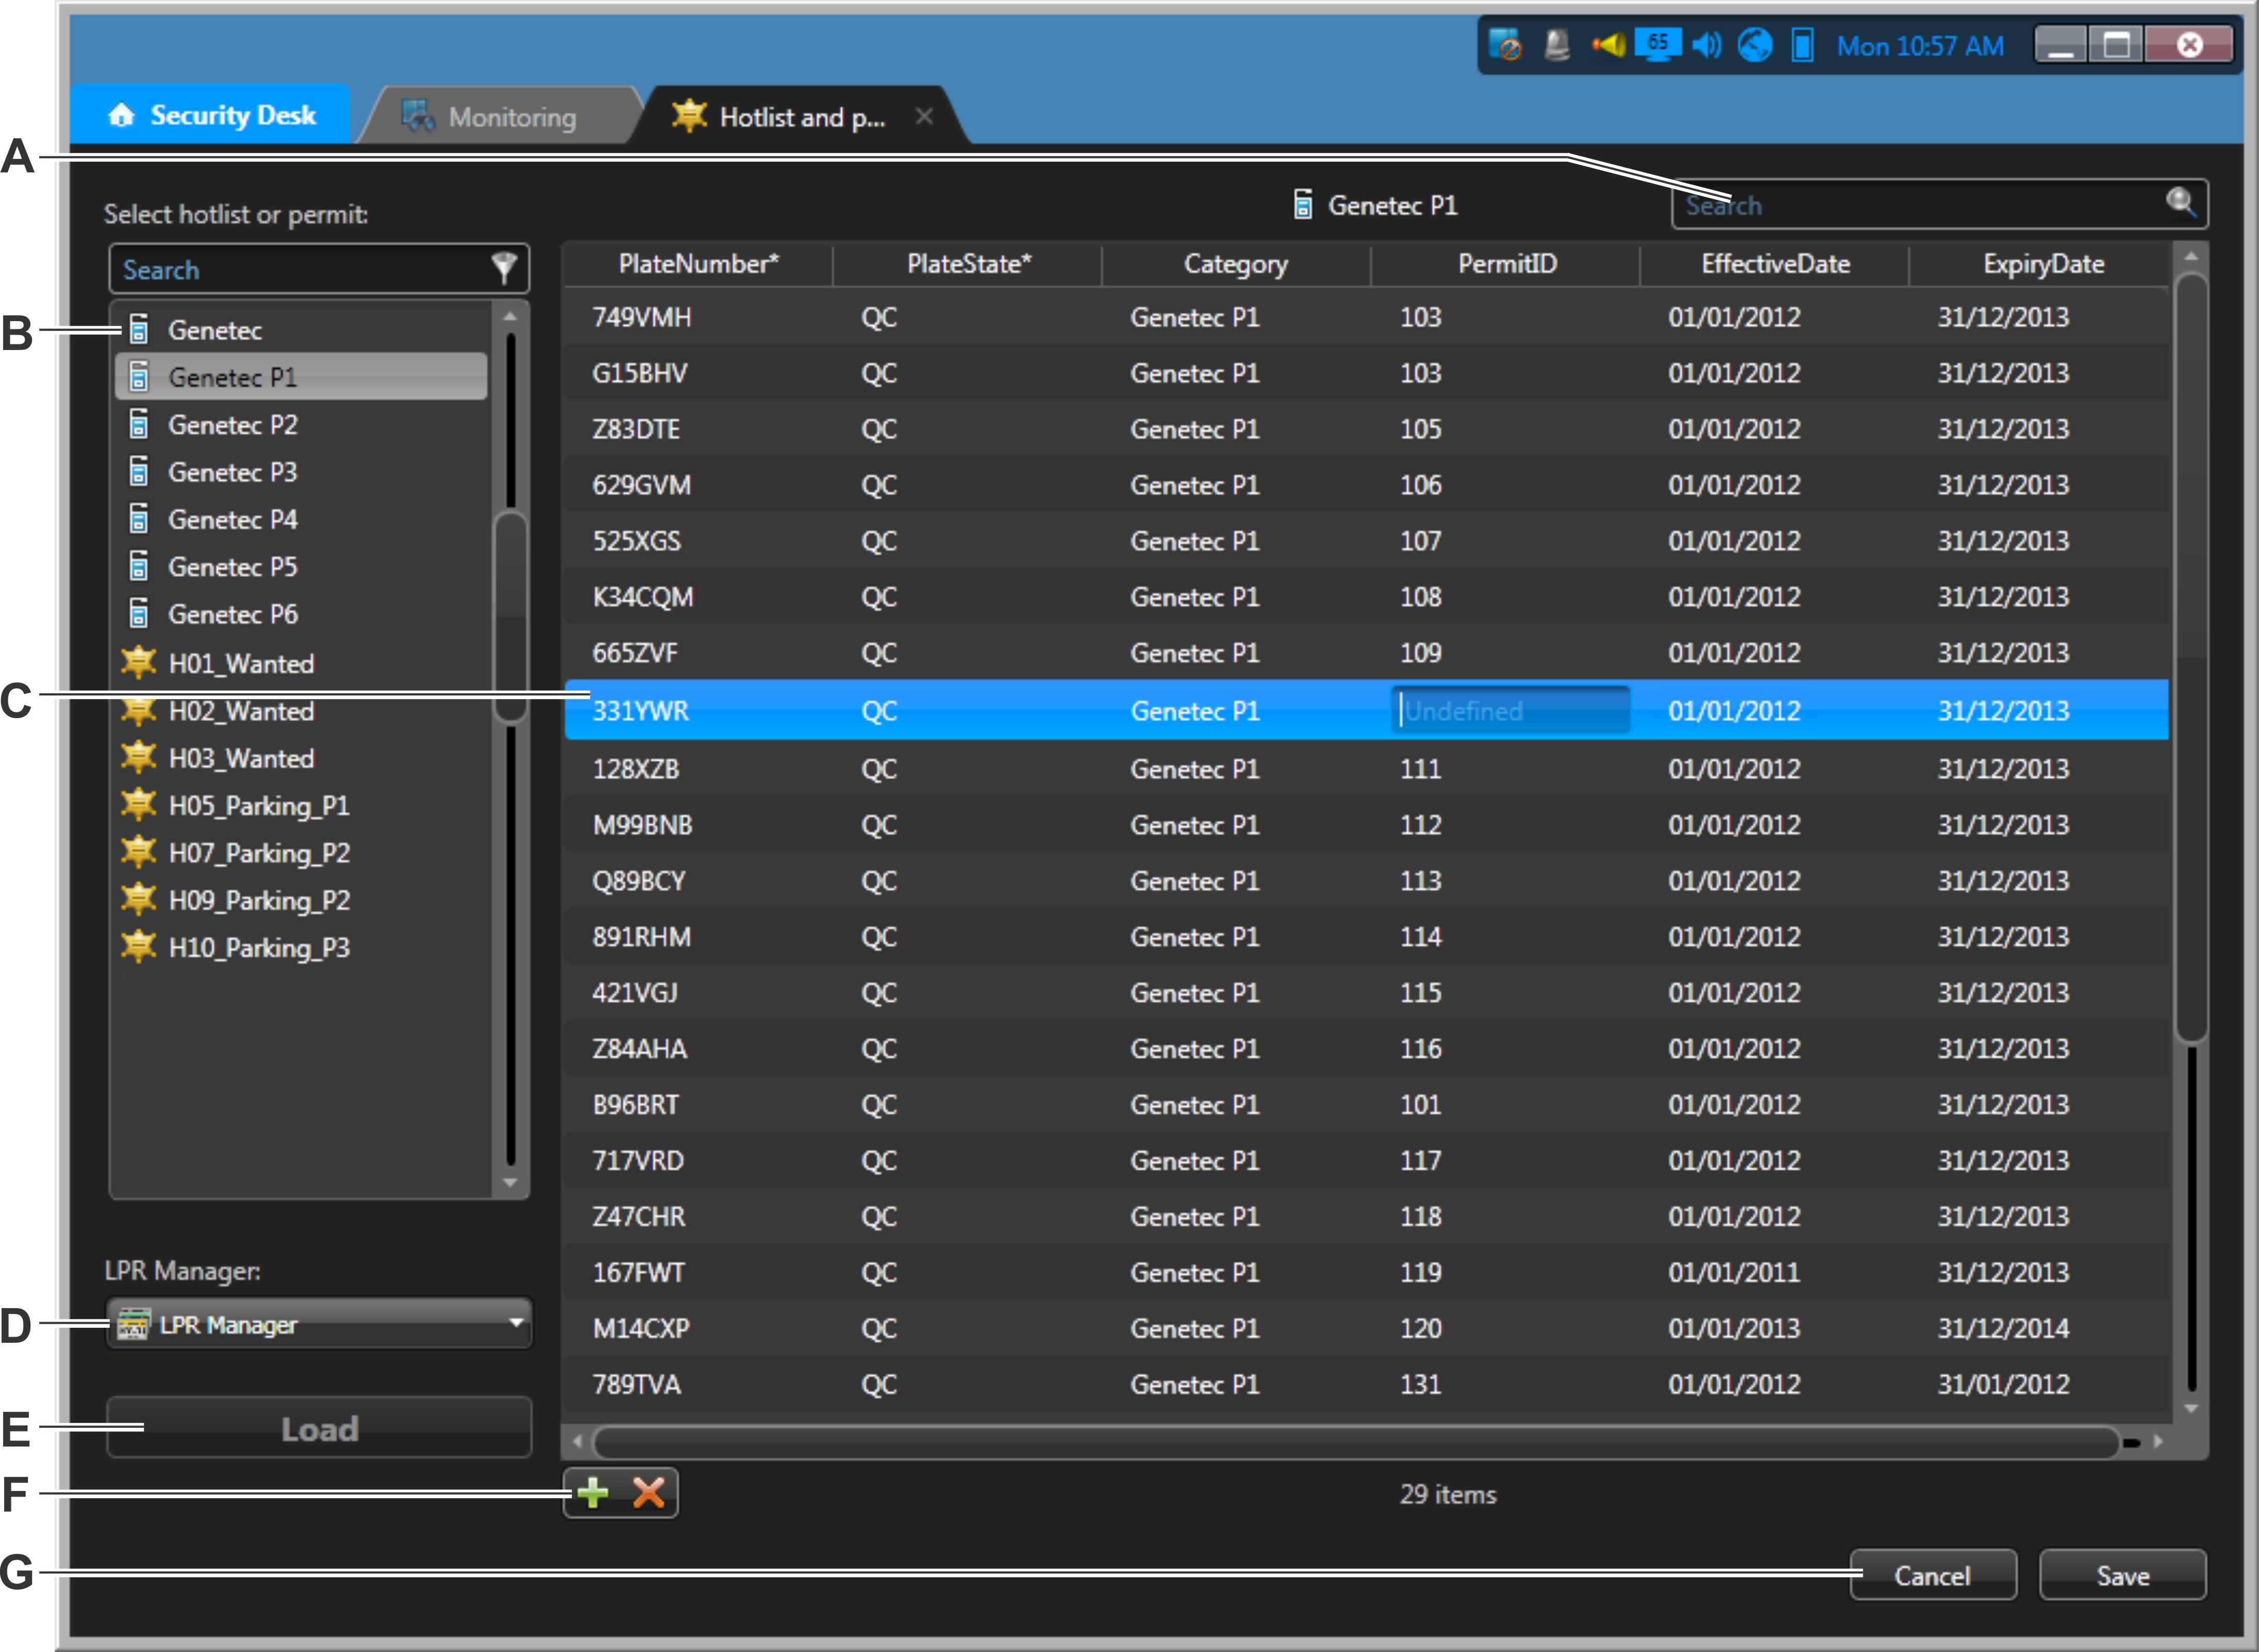The image size is (2259, 1652).
Task: Click the Save button
Action: click(2122, 1575)
